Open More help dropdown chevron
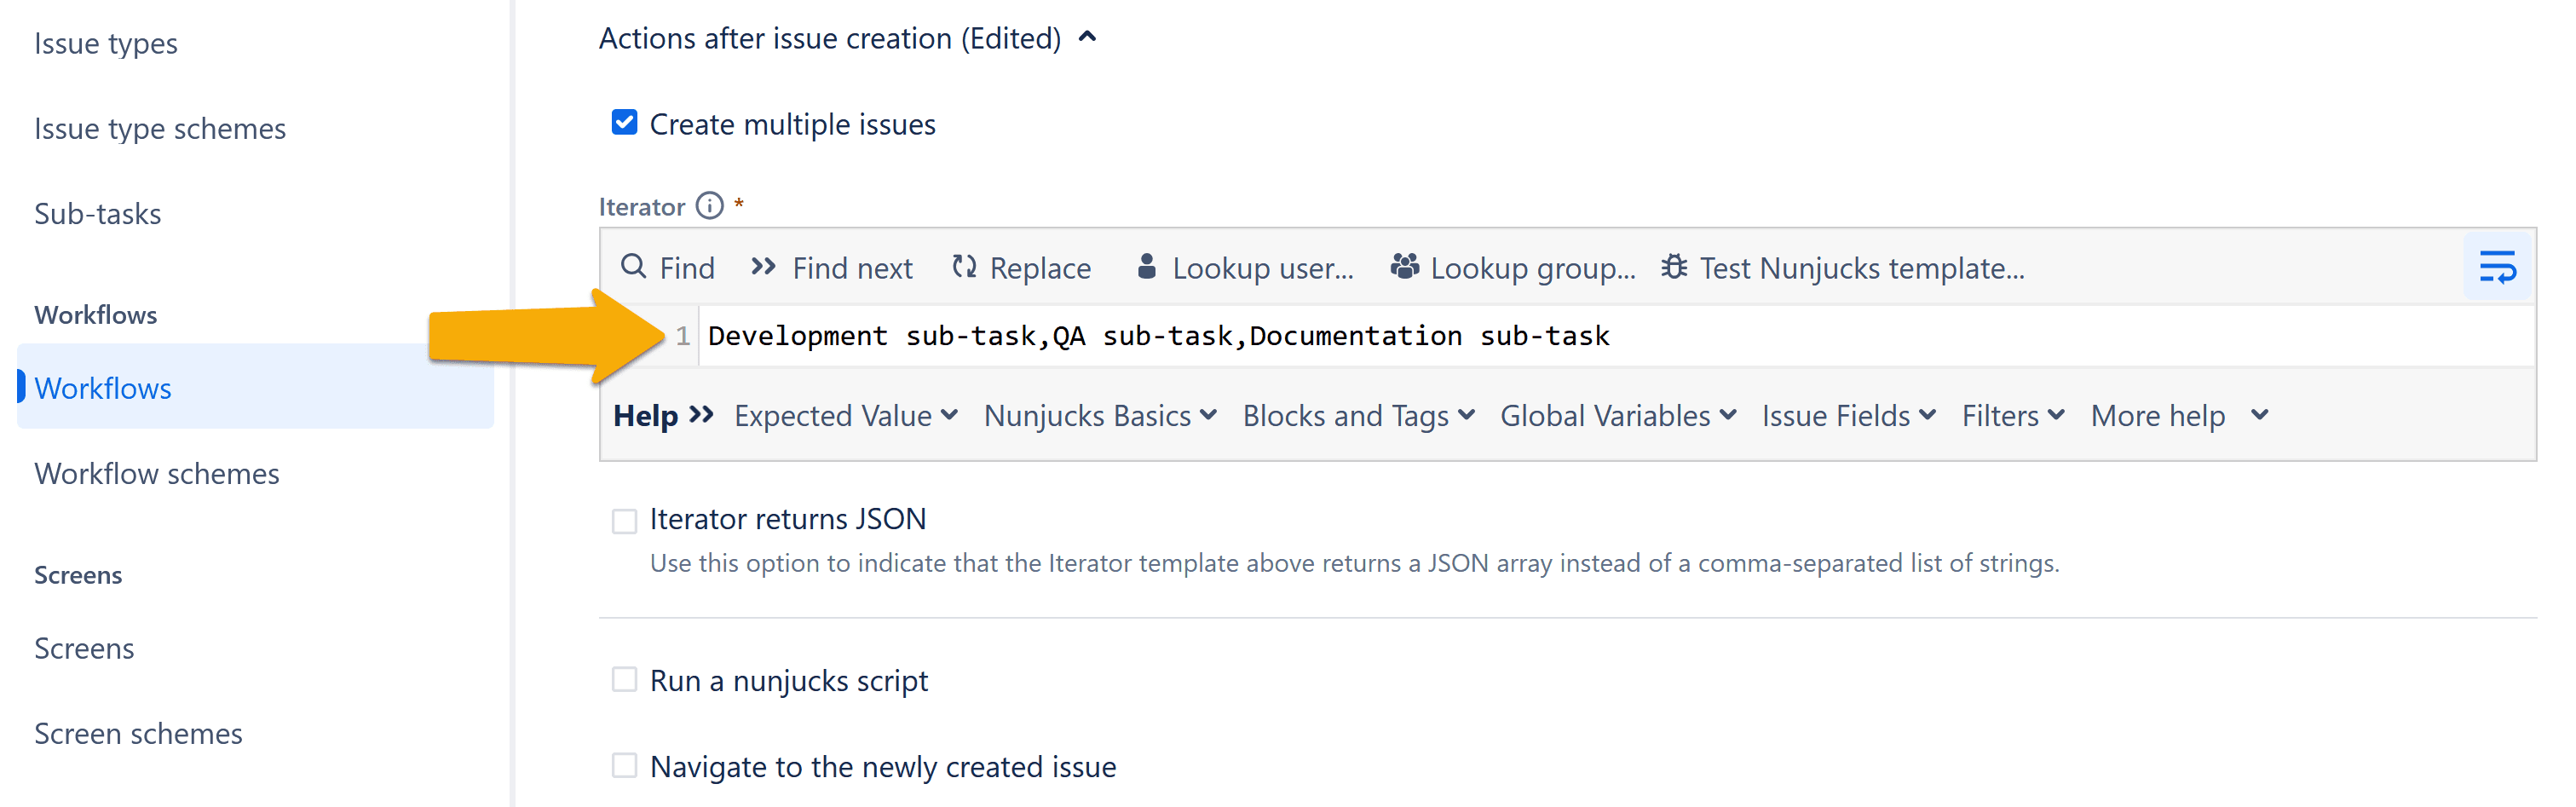Screen dimensions: 2576x807 (x=2259, y=414)
